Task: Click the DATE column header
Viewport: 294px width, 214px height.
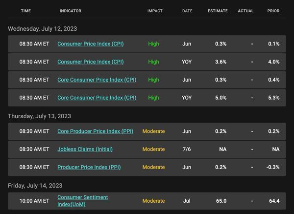Action: click(x=187, y=11)
